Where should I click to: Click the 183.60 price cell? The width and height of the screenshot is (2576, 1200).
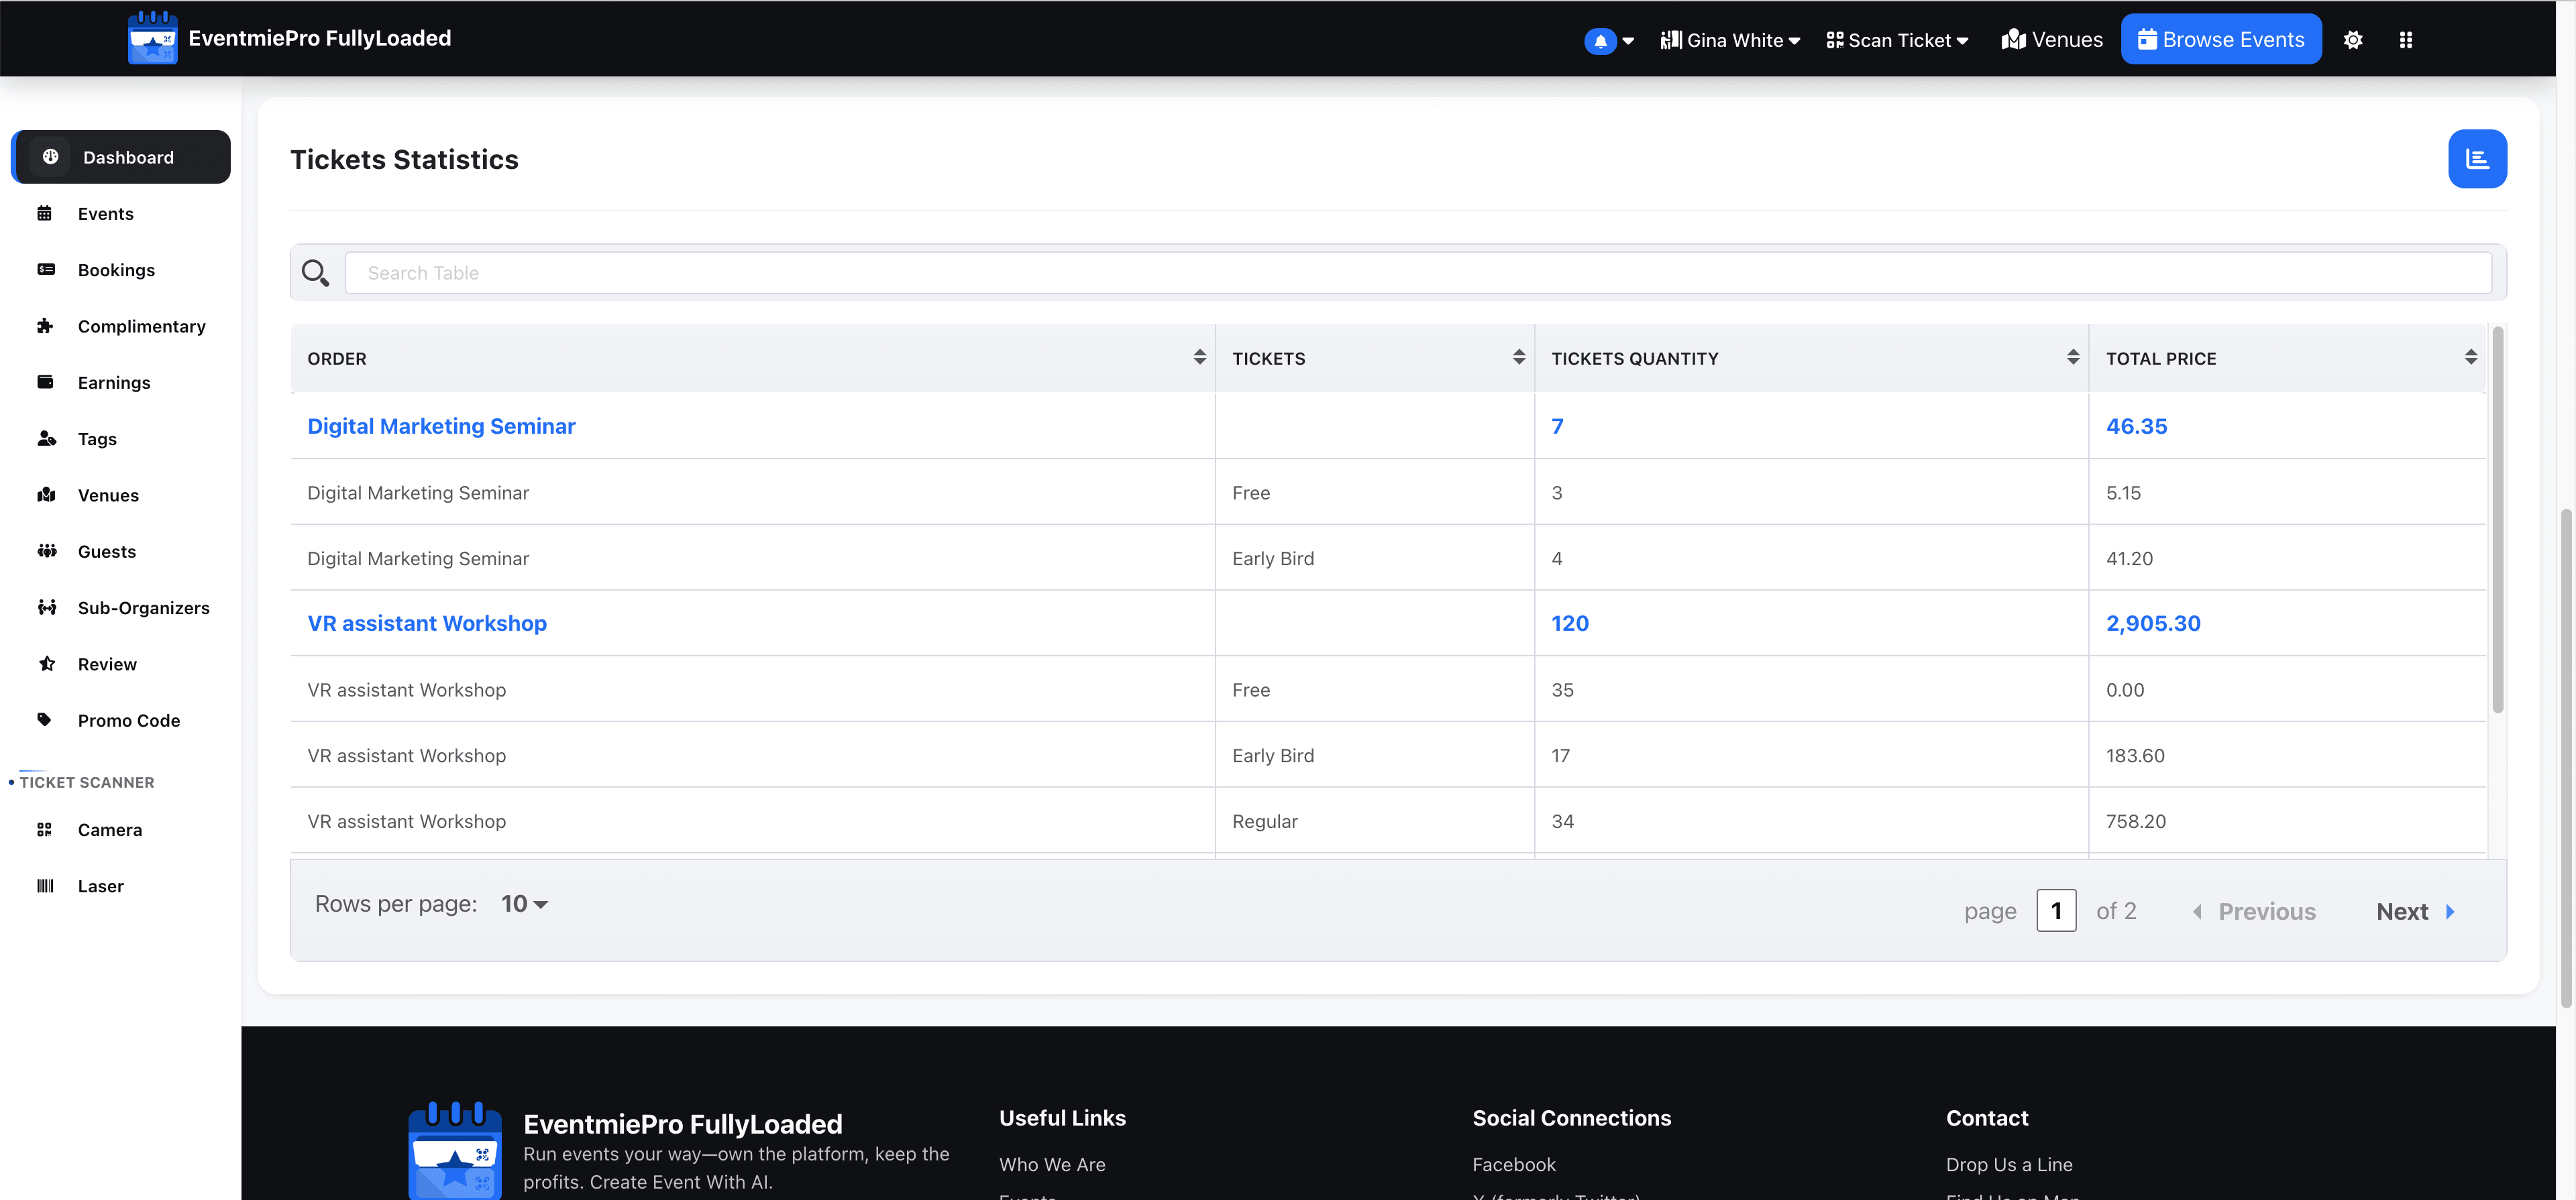(2135, 756)
